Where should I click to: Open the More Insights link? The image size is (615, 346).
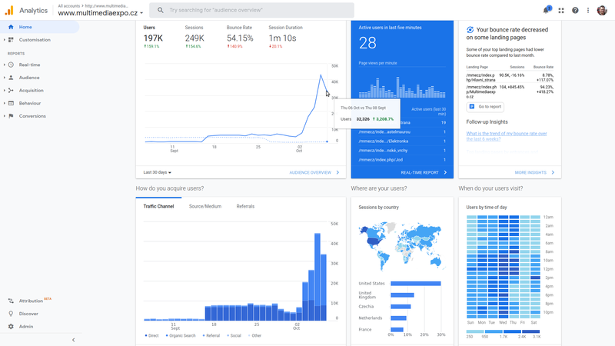(x=530, y=172)
